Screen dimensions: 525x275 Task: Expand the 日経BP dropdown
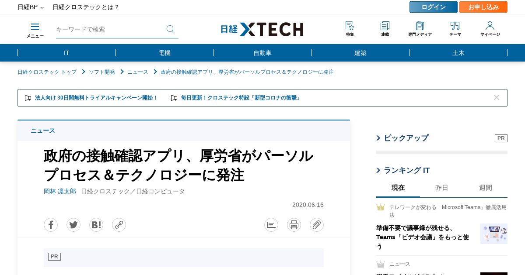click(x=31, y=7)
